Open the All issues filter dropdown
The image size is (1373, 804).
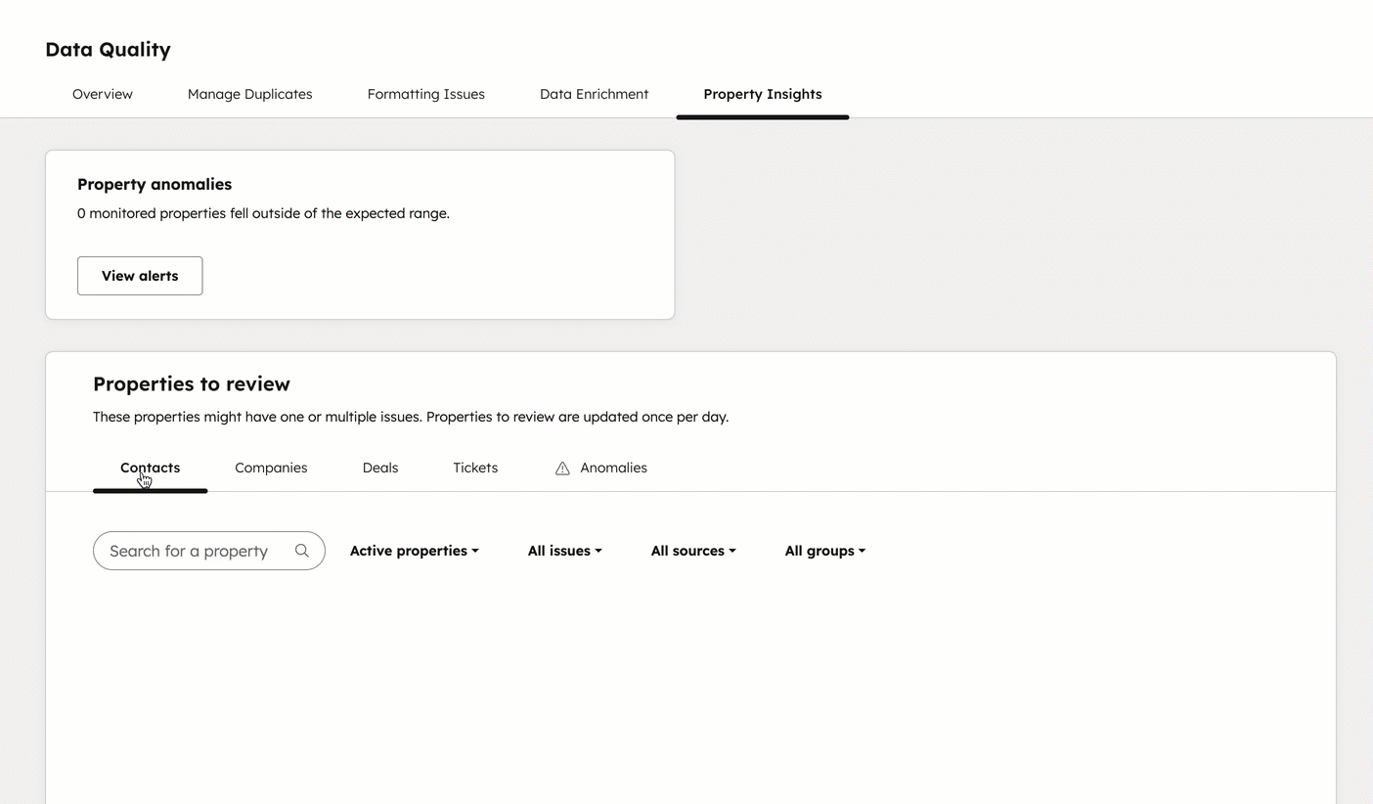click(564, 551)
